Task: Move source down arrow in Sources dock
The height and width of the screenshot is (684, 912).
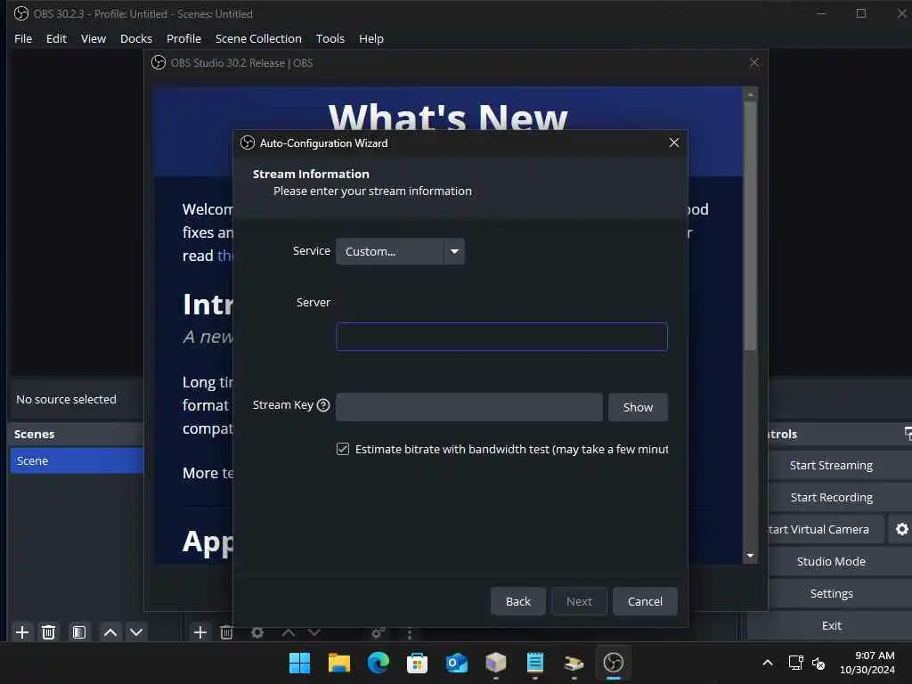Action: point(314,632)
